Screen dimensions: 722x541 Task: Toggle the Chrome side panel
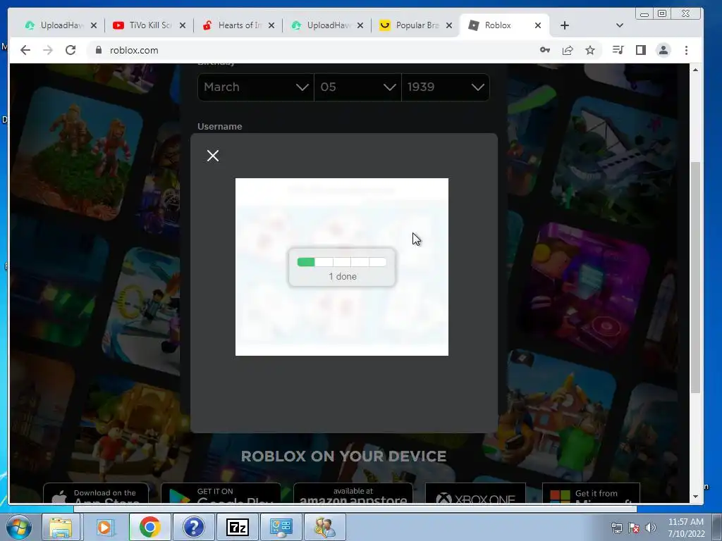coord(640,50)
